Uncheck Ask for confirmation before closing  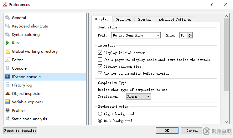click(100, 73)
